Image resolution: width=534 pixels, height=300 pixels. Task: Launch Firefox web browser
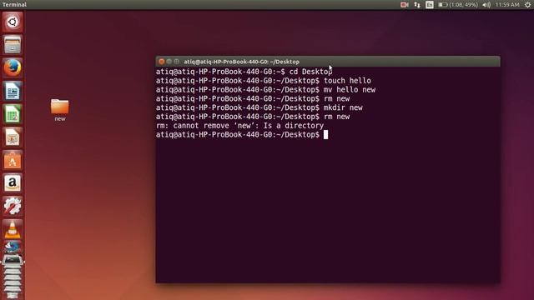13,67
